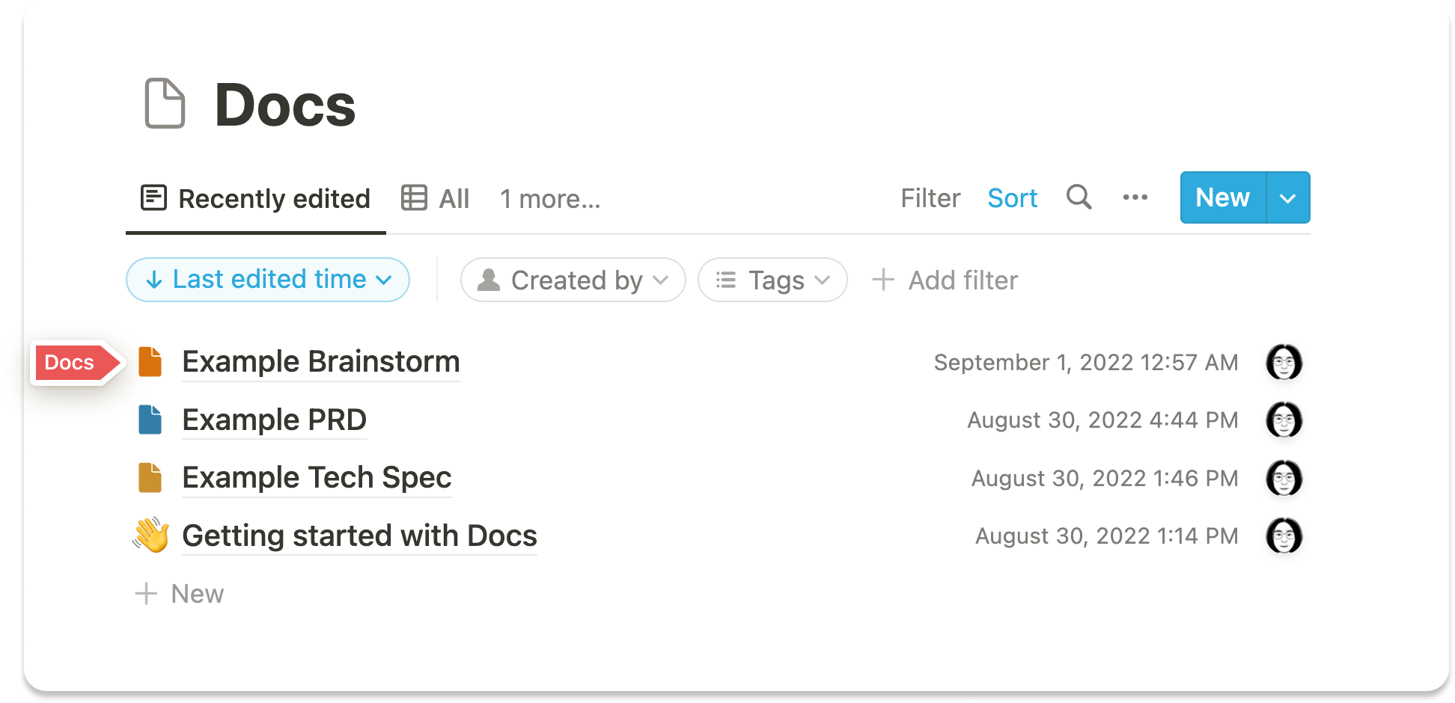
Task: Switch to the All view tab
Action: (x=436, y=199)
